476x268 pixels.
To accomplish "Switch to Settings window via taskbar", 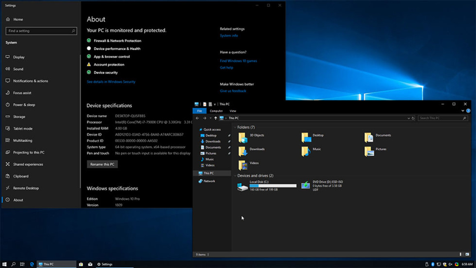I will [x=115, y=264].
